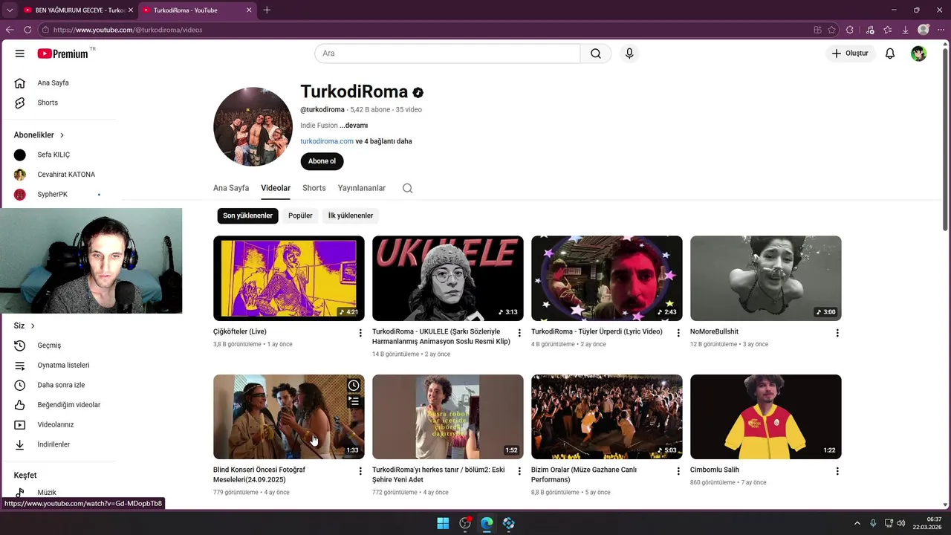Reload the page with refresh icon

click(27, 30)
